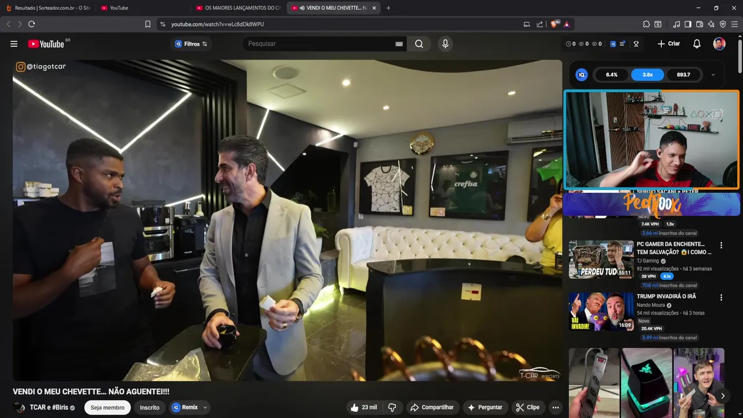
Task: Click the vidIQ trophy icon in header
Action: tap(636, 44)
